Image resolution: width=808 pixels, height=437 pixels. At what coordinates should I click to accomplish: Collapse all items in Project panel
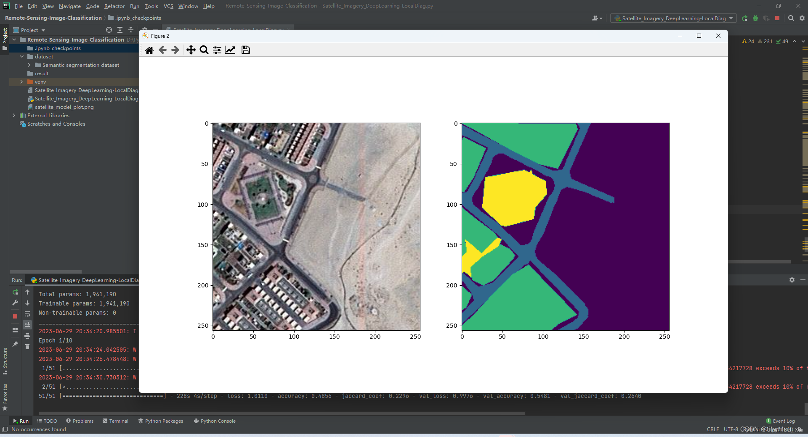tap(131, 30)
